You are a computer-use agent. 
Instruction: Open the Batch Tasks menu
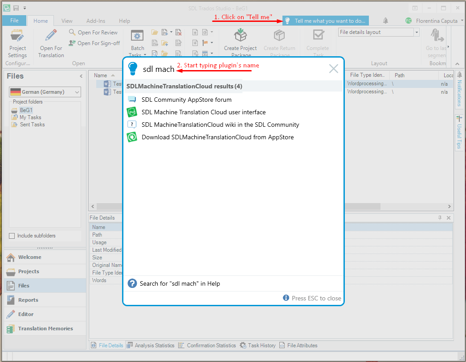[137, 43]
